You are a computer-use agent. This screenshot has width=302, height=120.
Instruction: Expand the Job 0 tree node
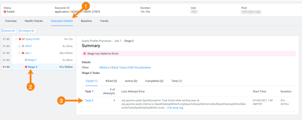(x=19, y=46)
